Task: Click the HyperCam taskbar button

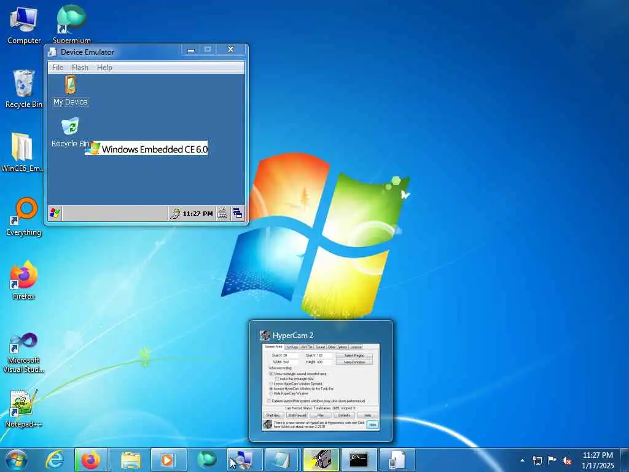Action: pyautogui.click(x=321, y=460)
